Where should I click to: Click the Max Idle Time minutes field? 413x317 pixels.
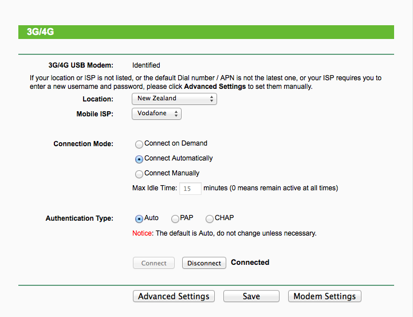pyautogui.click(x=191, y=189)
